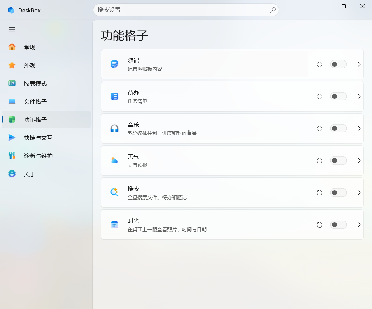Turn on the 音乐 toggle
Screen dimensions: 372x309
(339, 128)
